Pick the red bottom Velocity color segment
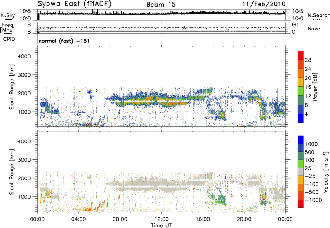 tap(301, 204)
